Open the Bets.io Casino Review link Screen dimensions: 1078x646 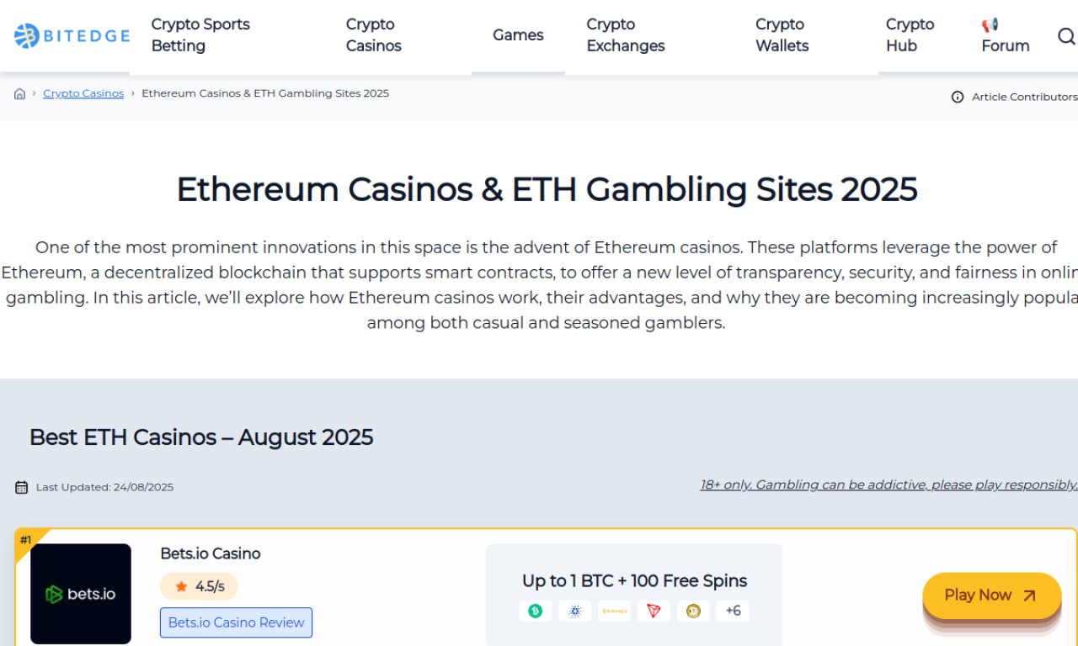click(x=236, y=622)
